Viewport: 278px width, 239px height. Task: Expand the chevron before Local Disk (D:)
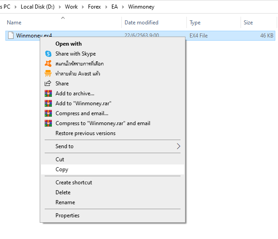pyautogui.click(x=16, y=7)
